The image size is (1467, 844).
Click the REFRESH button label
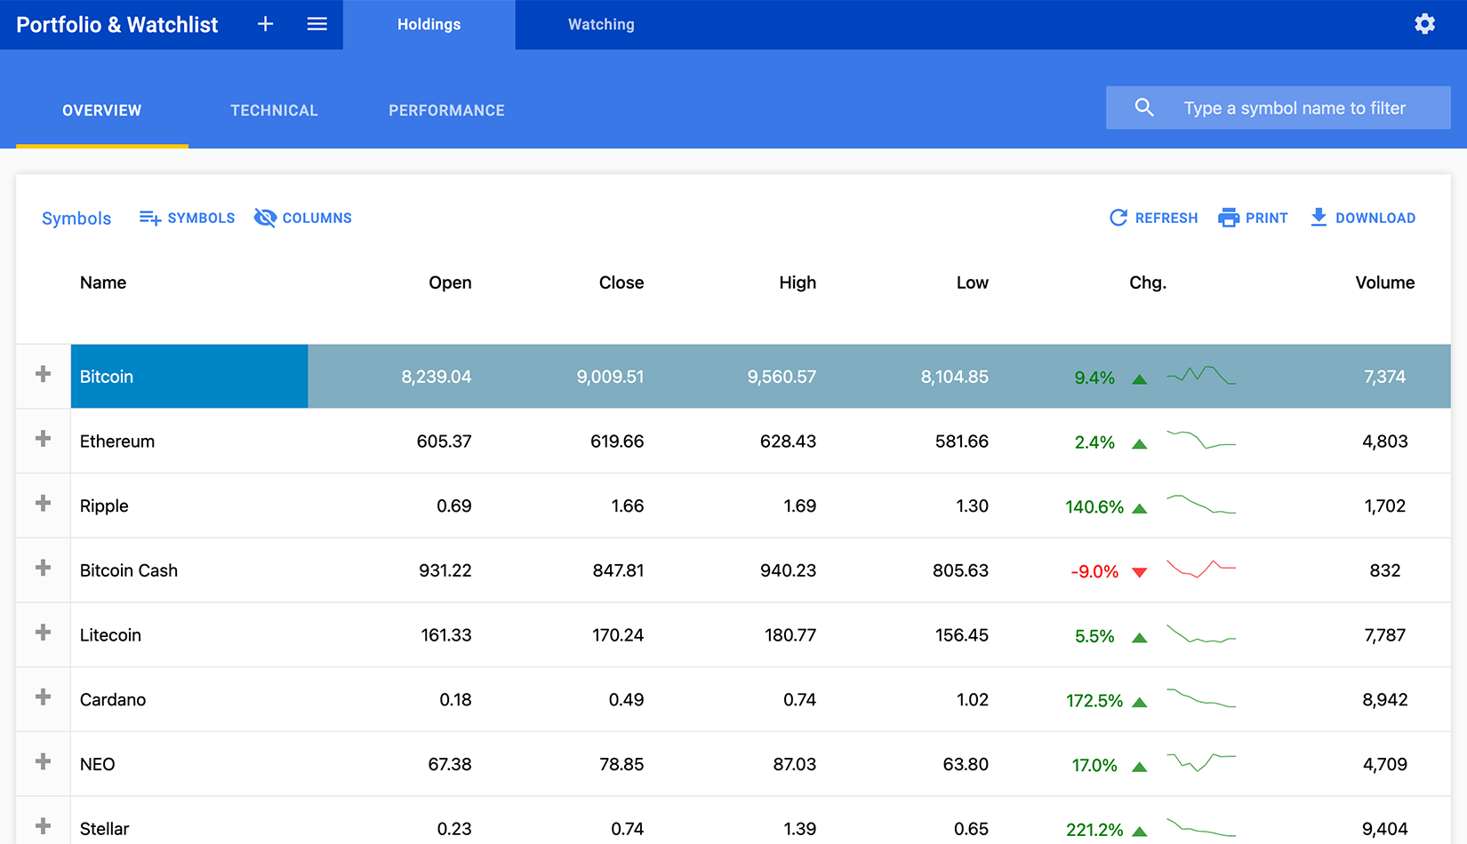coord(1166,218)
